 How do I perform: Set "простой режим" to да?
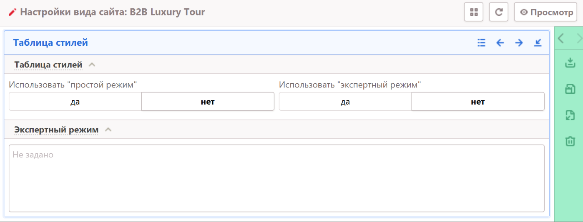pyautogui.click(x=75, y=102)
